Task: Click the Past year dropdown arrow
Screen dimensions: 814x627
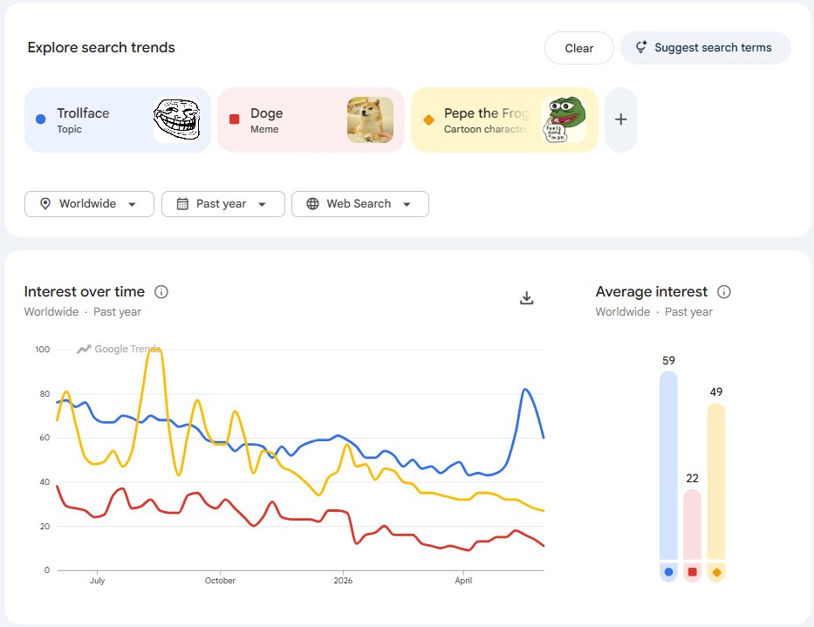Action: 262,205
